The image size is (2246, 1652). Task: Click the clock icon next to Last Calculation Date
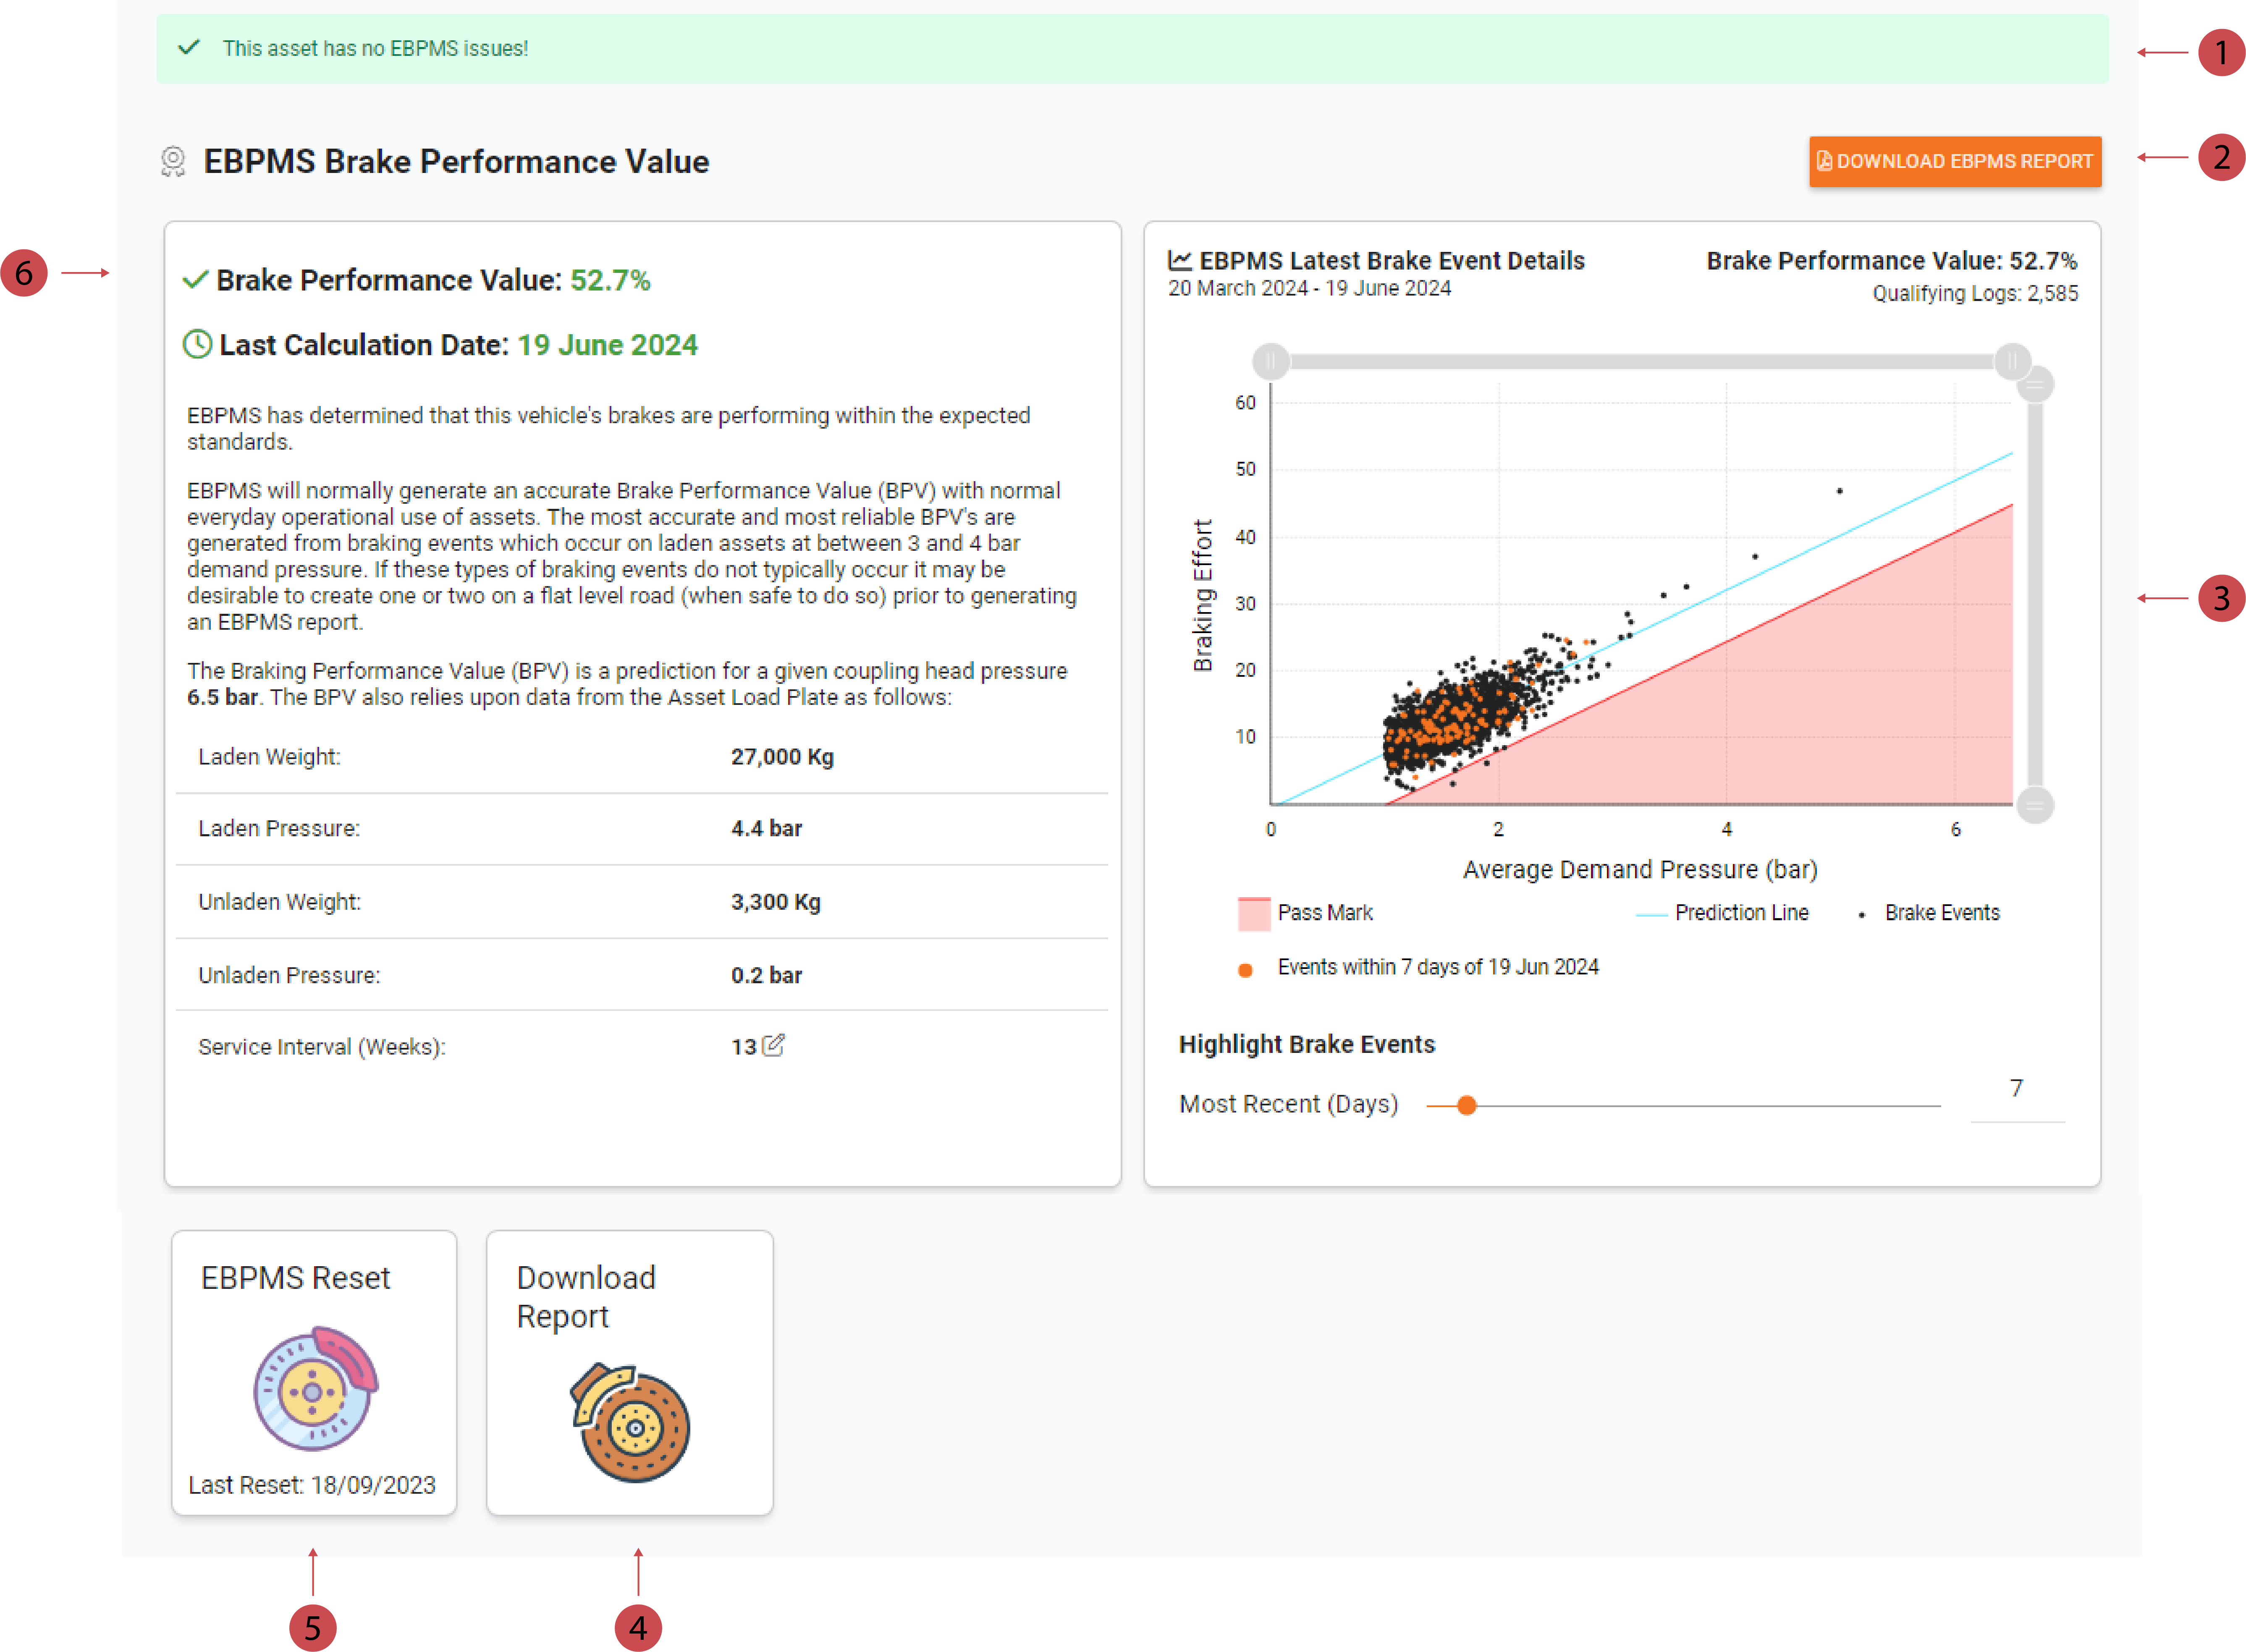pos(196,344)
